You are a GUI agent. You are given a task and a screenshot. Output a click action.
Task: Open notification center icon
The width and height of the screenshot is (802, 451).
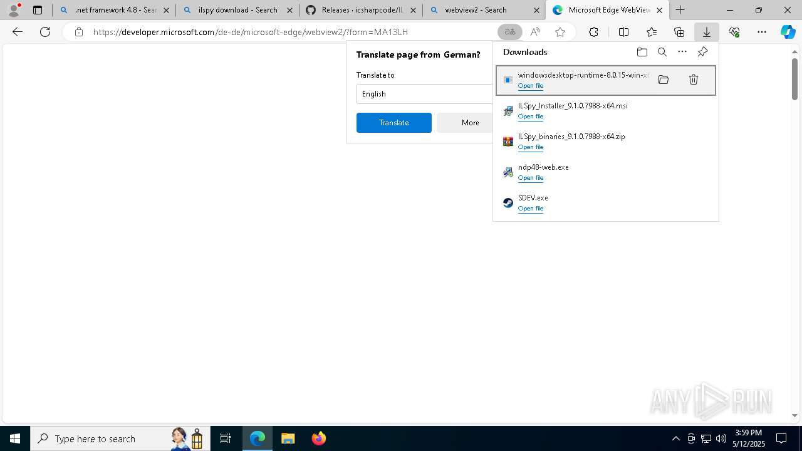pyautogui.click(x=781, y=438)
